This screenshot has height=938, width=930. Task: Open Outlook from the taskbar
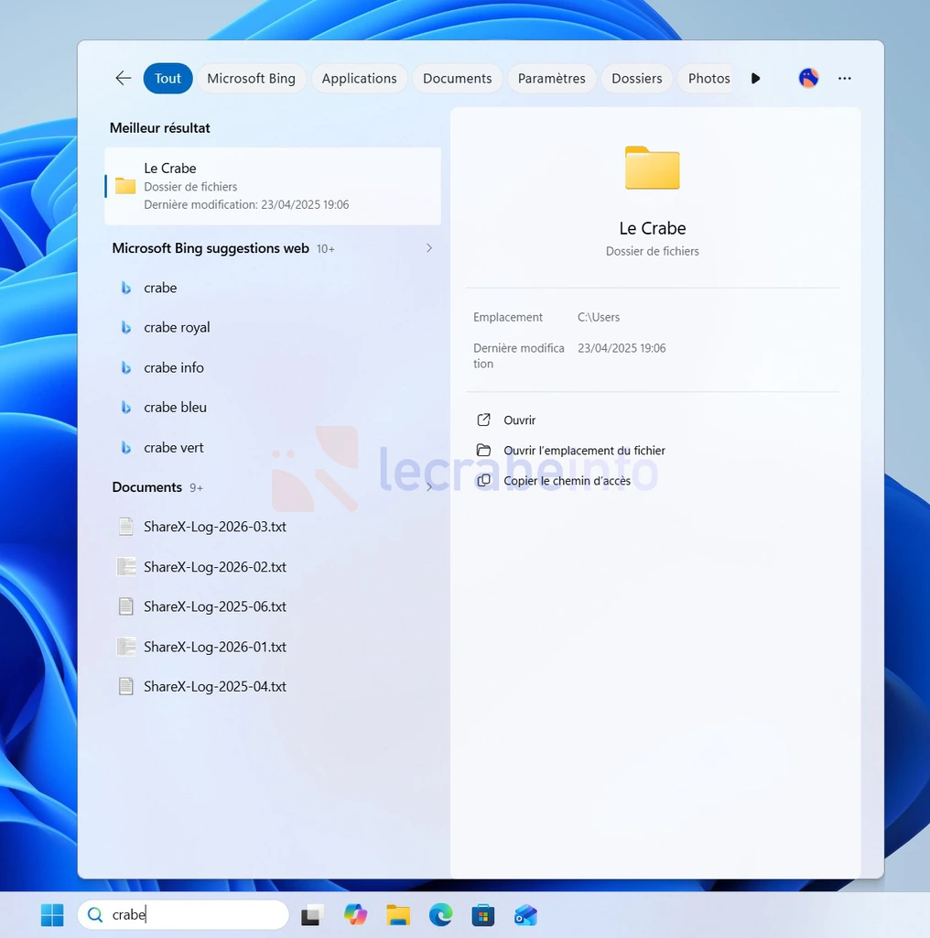[525, 914]
